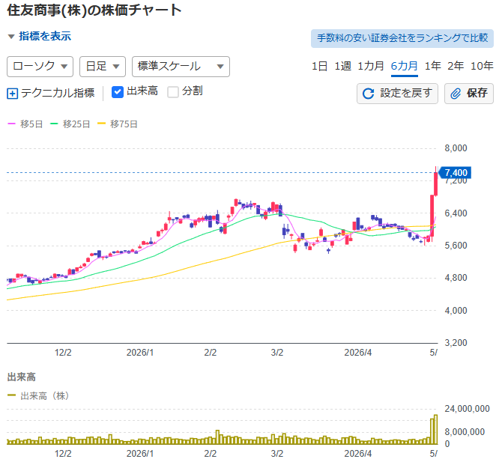Click the 6,400 price axis label
The image size is (499, 462).
(456, 213)
